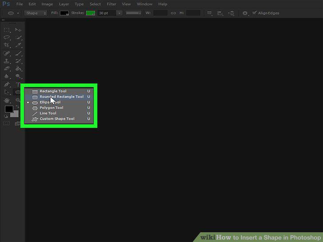The width and height of the screenshot is (323, 242).
Task: Click the gray background color swatch
Action: pos(15,114)
